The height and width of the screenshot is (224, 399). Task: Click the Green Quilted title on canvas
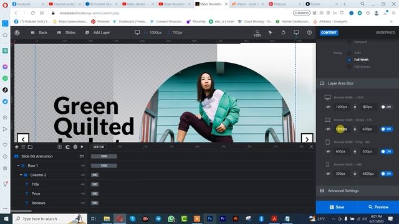(94, 116)
